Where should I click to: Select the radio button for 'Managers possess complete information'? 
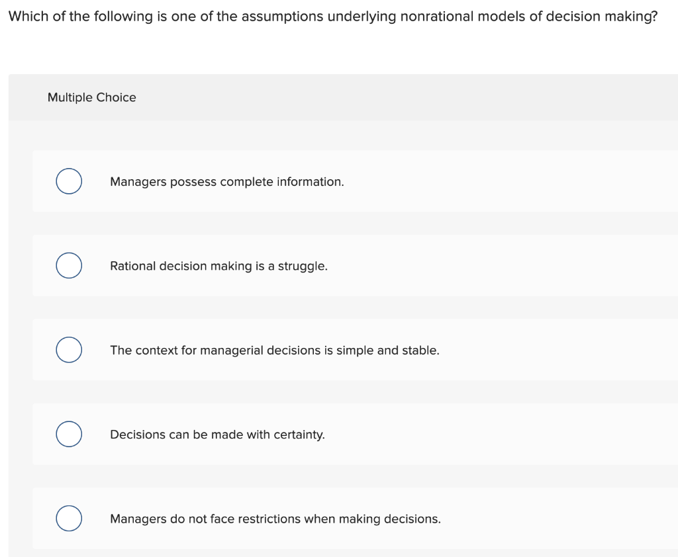[x=69, y=181]
